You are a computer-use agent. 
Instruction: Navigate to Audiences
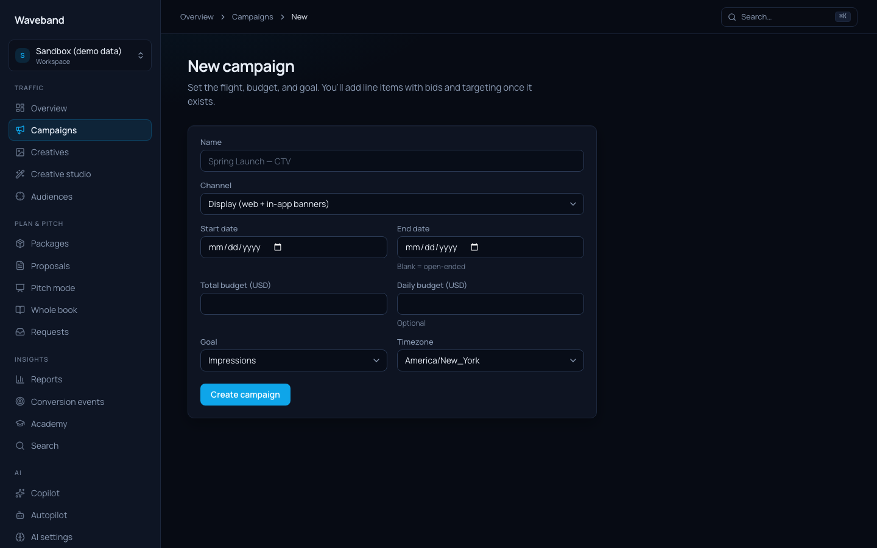80,196
